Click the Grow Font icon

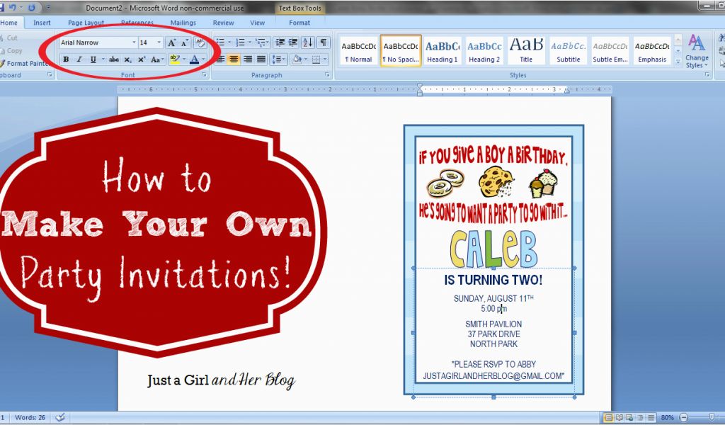(172, 43)
